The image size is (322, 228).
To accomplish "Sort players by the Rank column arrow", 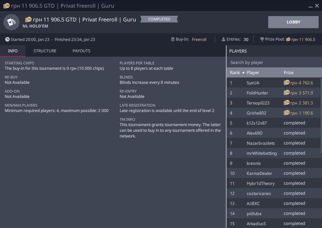I will 243,72.
